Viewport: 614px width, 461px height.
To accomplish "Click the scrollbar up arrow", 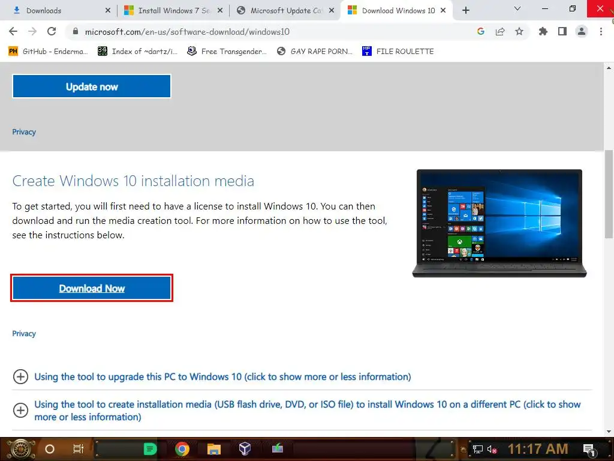I will click(x=609, y=68).
